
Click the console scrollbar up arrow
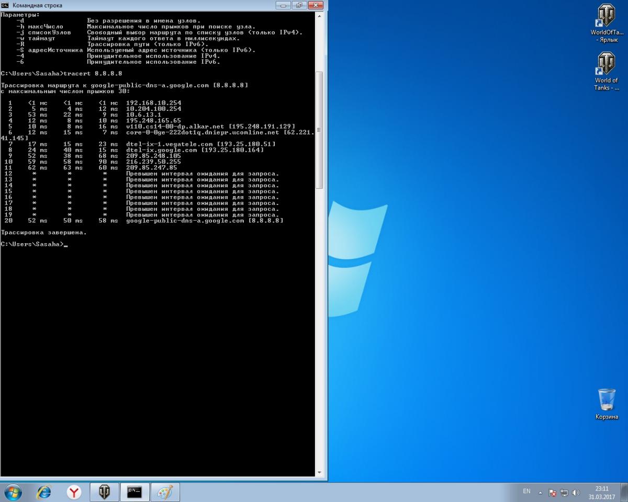(x=319, y=15)
